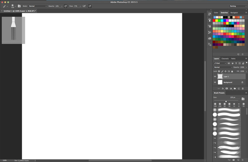Adjust brush Size slider handle
Viewport: 248px width, 162px height.
click(226, 101)
